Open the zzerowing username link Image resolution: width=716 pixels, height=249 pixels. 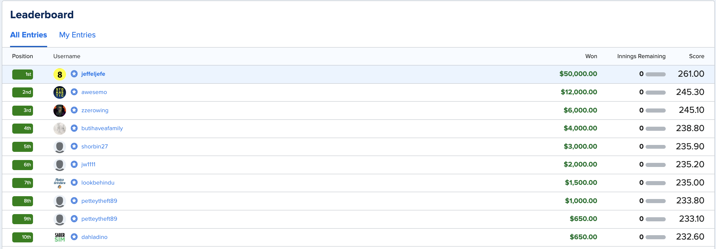coord(95,110)
